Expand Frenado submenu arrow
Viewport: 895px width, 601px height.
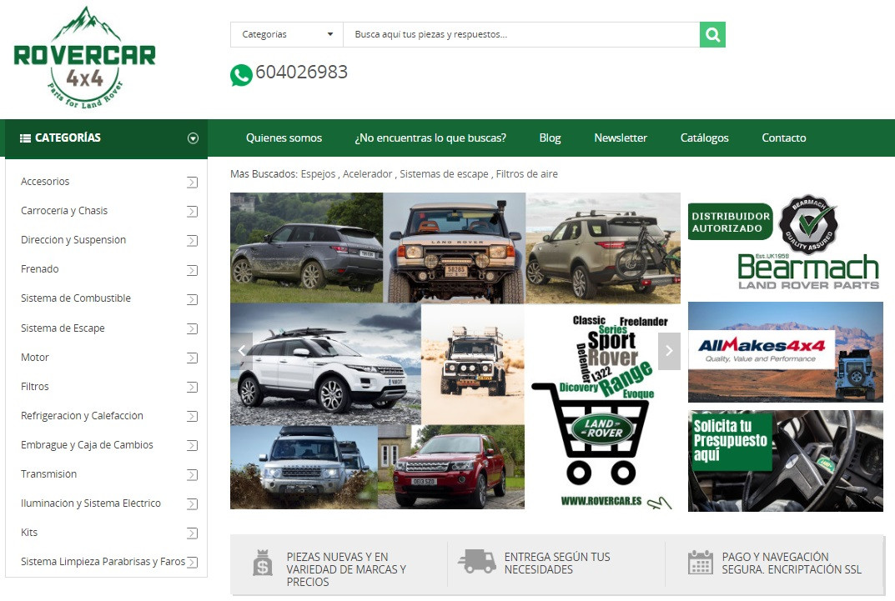pyautogui.click(x=193, y=270)
